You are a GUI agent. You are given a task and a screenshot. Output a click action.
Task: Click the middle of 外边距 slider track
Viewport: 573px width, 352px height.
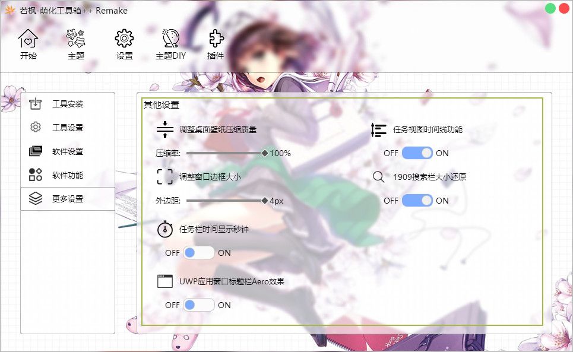[226, 201]
